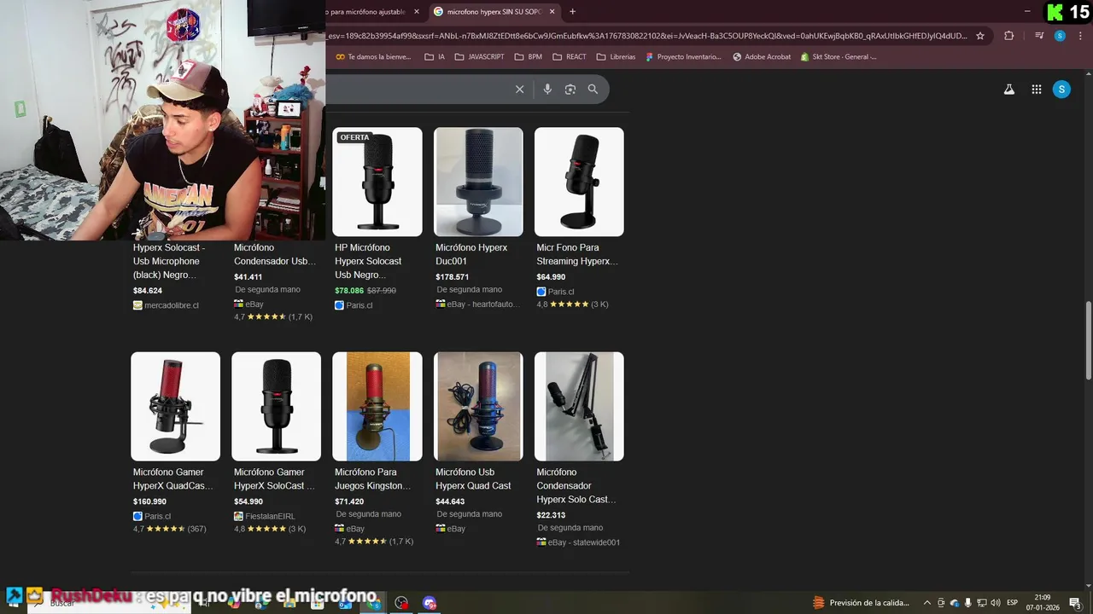The width and height of the screenshot is (1093, 614).
Task: Open the 'Proyecto Inventario...' bookmark
Action: [x=683, y=57]
